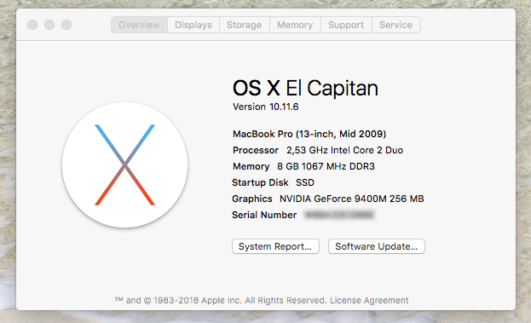The width and height of the screenshot is (531, 323).
Task: Click the Startup Disk SSD value
Action: pyautogui.click(x=305, y=182)
